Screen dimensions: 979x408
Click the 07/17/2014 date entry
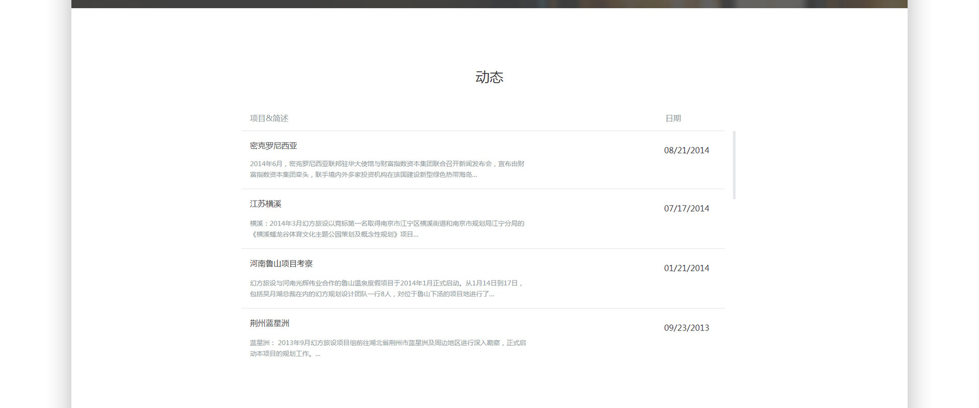pyautogui.click(x=686, y=209)
